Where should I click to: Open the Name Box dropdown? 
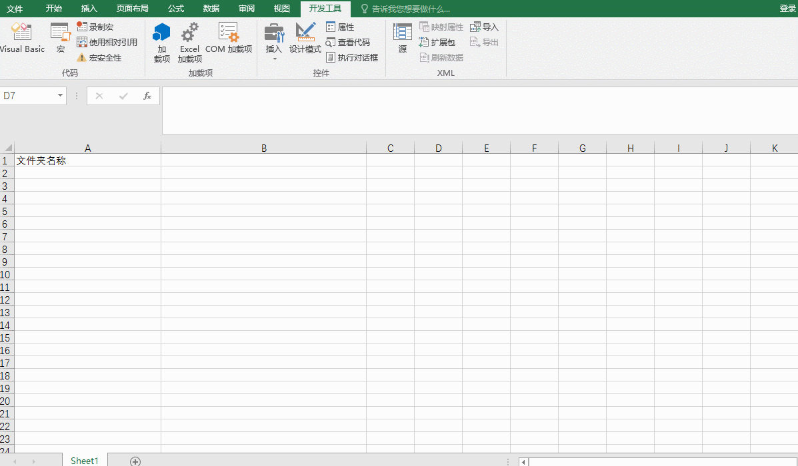pyautogui.click(x=59, y=95)
